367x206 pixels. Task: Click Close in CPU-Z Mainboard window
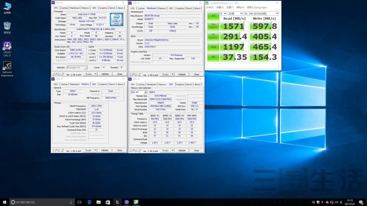[x=196, y=74]
